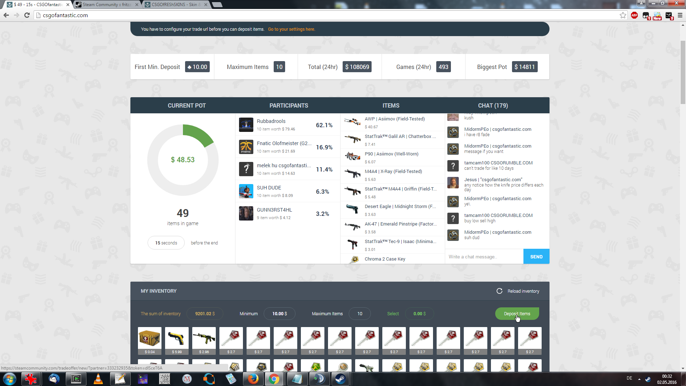Viewport: 686px width, 386px height.
Task: Click the Reload inventory icon
Action: (499, 291)
